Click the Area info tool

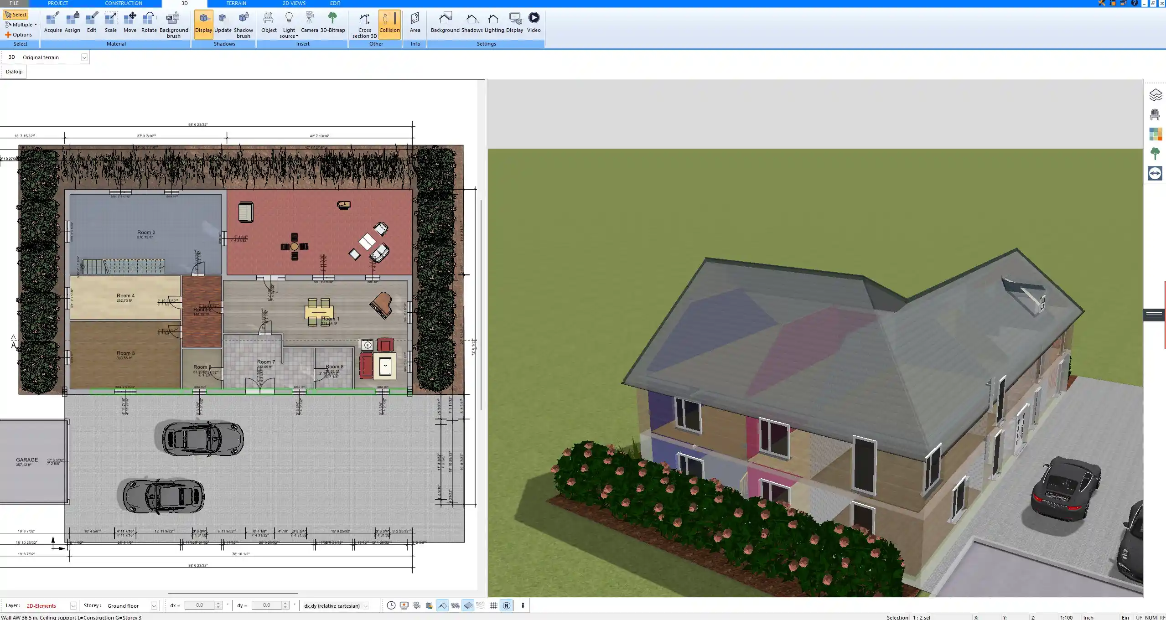point(415,23)
